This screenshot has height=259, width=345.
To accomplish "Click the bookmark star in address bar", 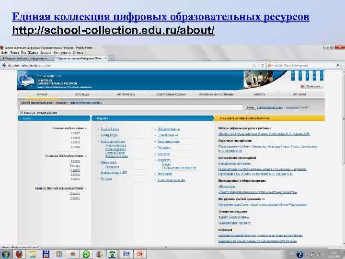I will click(254, 65).
